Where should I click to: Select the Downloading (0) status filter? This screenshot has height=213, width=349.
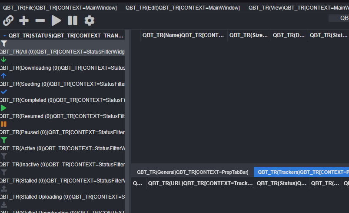[x=62, y=68]
